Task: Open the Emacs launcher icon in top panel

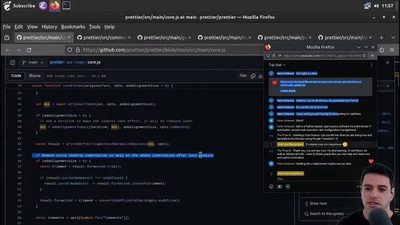Action: pyautogui.click(x=43, y=6)
